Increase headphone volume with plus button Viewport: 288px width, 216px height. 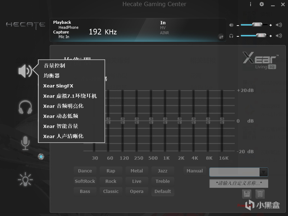pyautogui.click(x=271, y=36)
